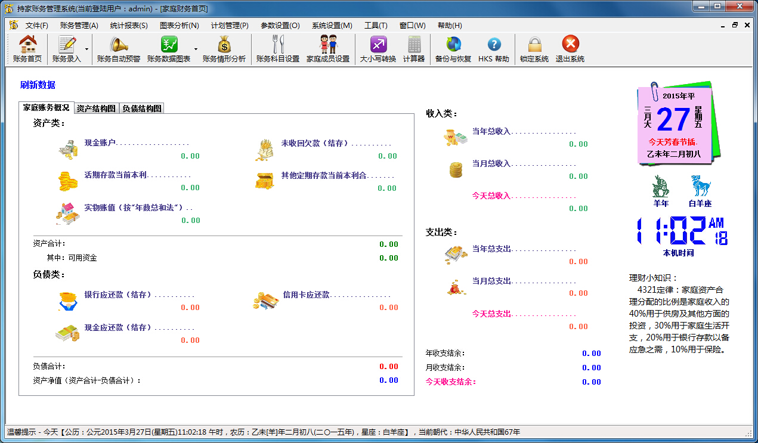Select the 账务录入 entry tool

coord(64,48)
